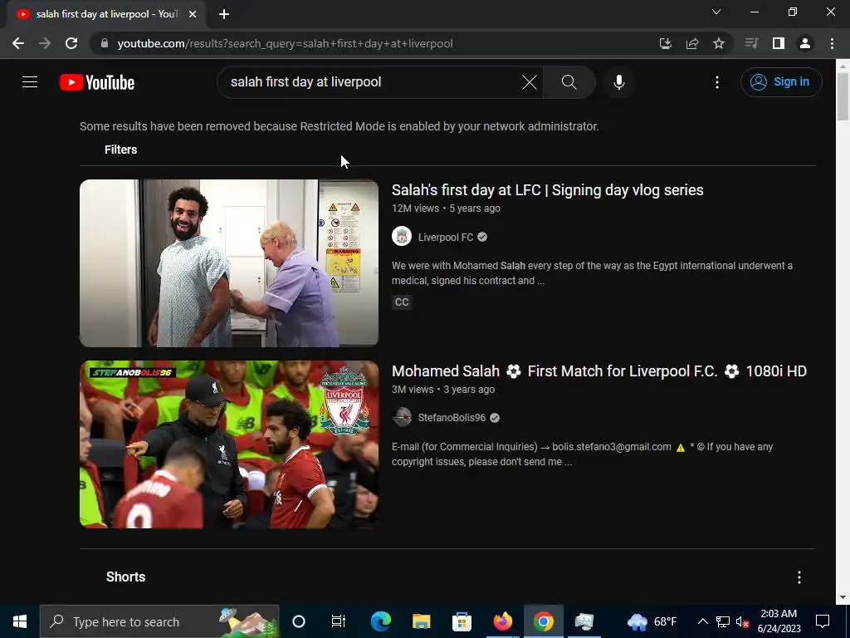This screenshot has height=638, width=850.
Task: Start voice search with the microphone icon
Action: click(x=619, y=82)
